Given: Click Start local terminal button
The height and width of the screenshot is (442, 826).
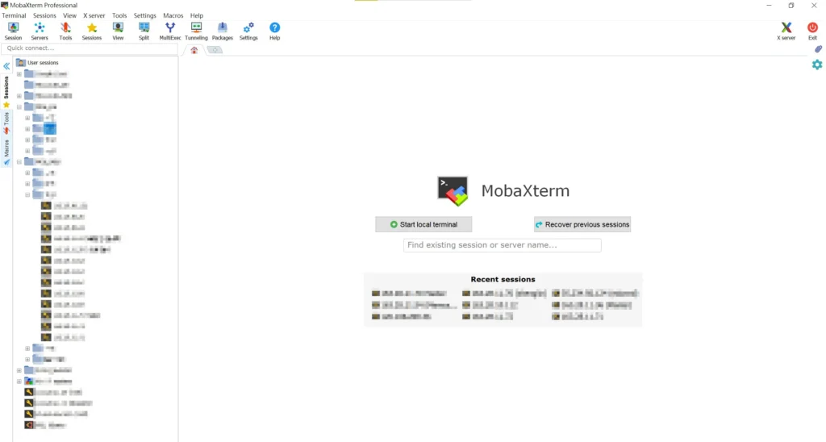Looking at the screenshot, I should pyautogui.click(x=423, y=224).
